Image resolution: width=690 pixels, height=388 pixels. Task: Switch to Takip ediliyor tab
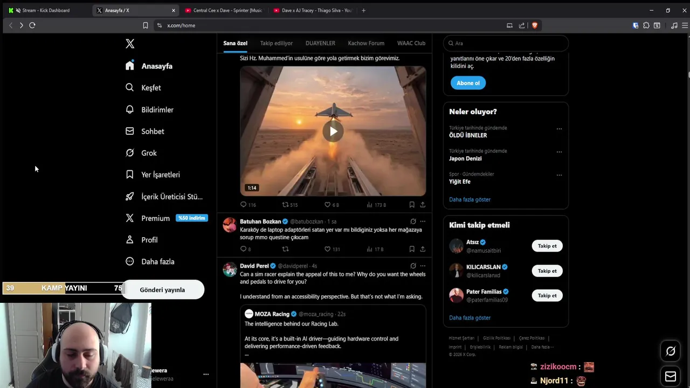(x=276, y=43)
